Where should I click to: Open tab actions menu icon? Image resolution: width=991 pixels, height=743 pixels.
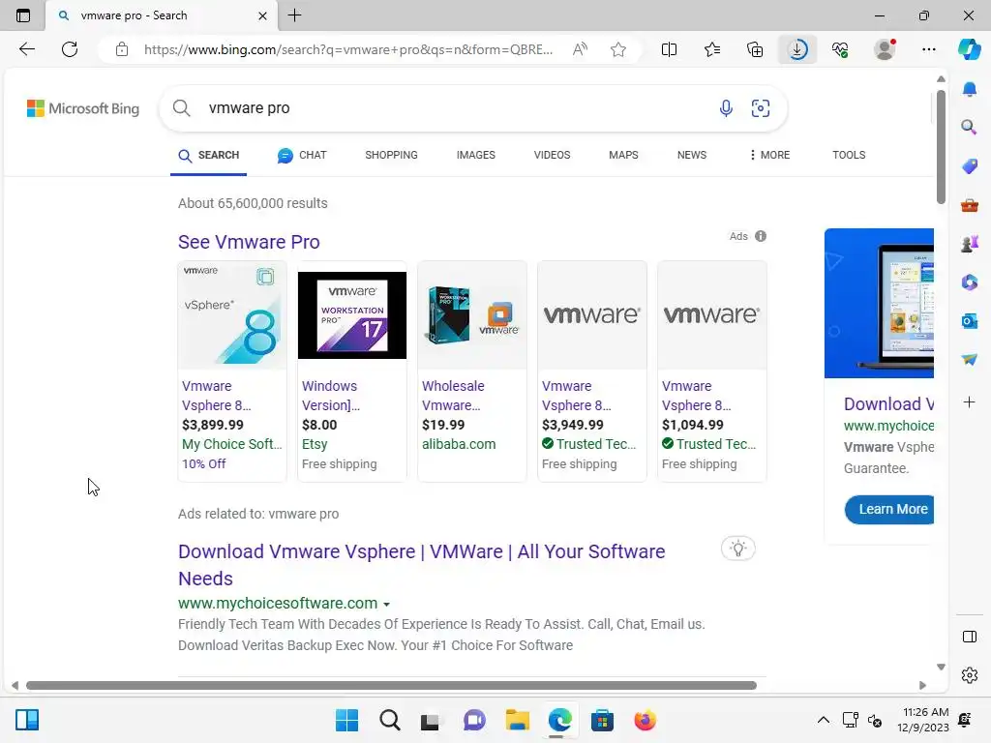[23, 15]
